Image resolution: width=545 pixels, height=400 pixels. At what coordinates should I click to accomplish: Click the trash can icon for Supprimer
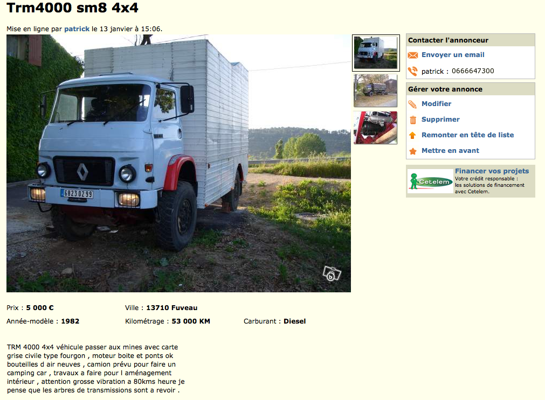point(413,120)
